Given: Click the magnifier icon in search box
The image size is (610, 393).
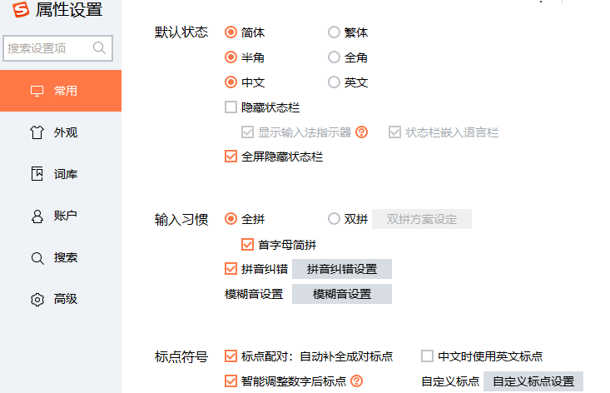Looking at the screenshot, I should (100, 48).
